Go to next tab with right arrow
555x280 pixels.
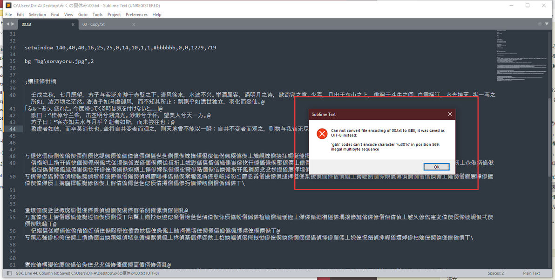[x=13, y=24]
